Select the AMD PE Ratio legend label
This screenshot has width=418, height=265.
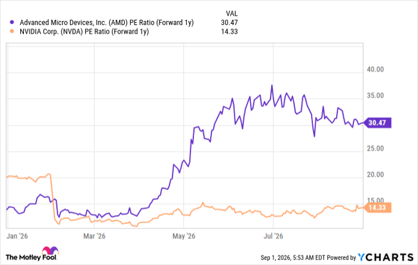(107, 23)
